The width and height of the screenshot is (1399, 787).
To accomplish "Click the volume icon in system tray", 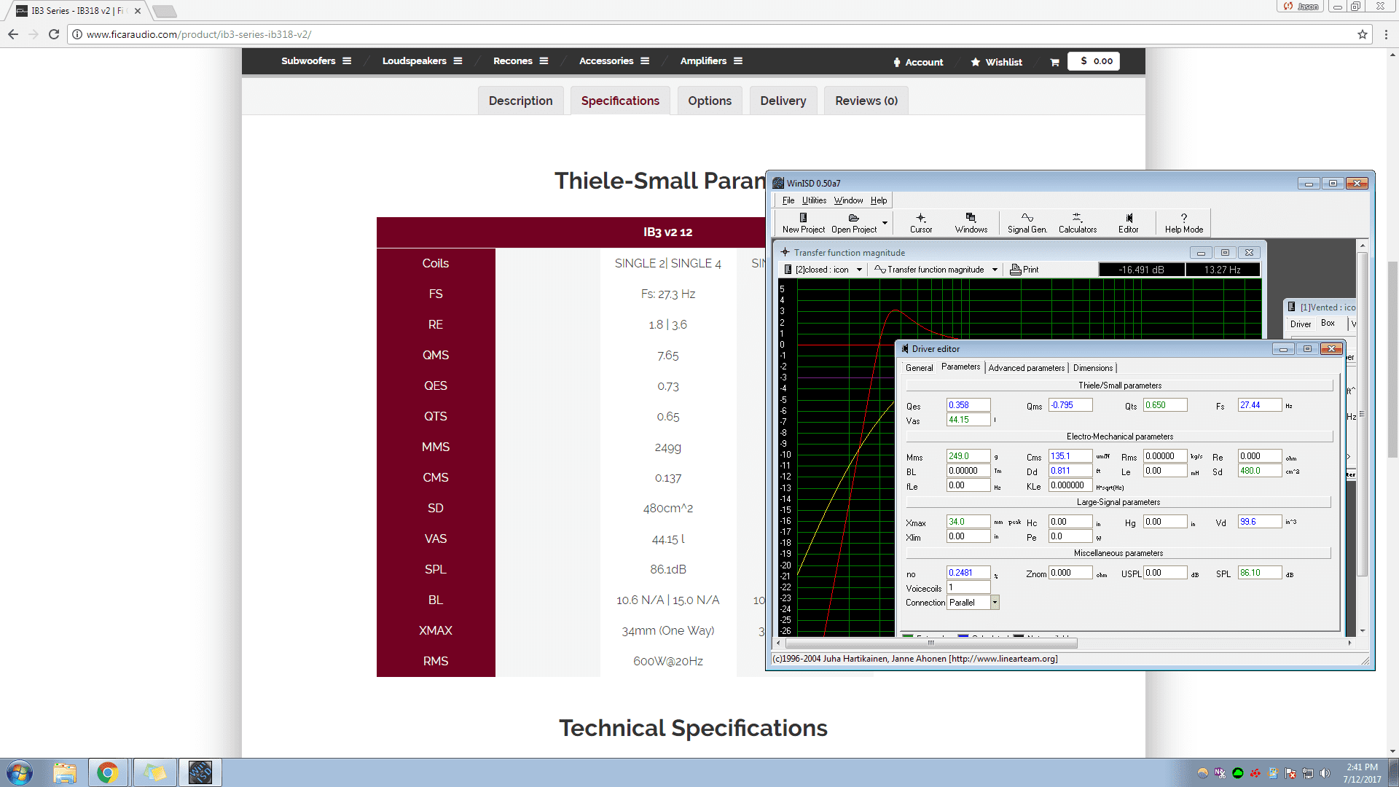I will [x=1325, y=773].
